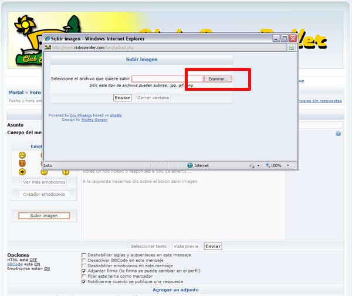Click the blue help icon beside message body

click(339, 134)
